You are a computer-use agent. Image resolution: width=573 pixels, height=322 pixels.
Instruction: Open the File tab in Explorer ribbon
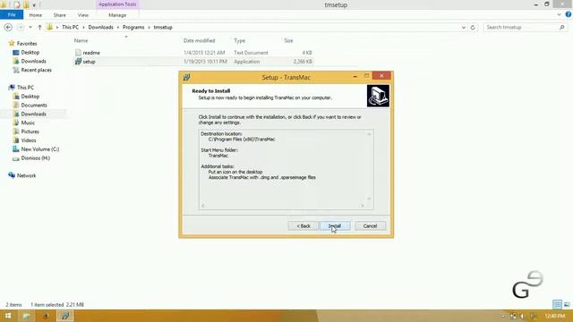click(x=12, y=15)
